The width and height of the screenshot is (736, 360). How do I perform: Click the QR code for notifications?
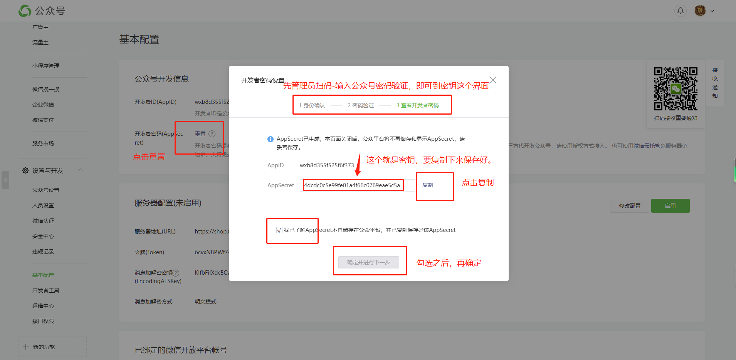pyautogui.click(x=676, y=89)
